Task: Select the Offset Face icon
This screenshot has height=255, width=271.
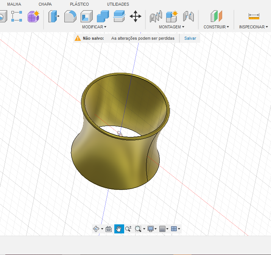Action: point(119,16)
